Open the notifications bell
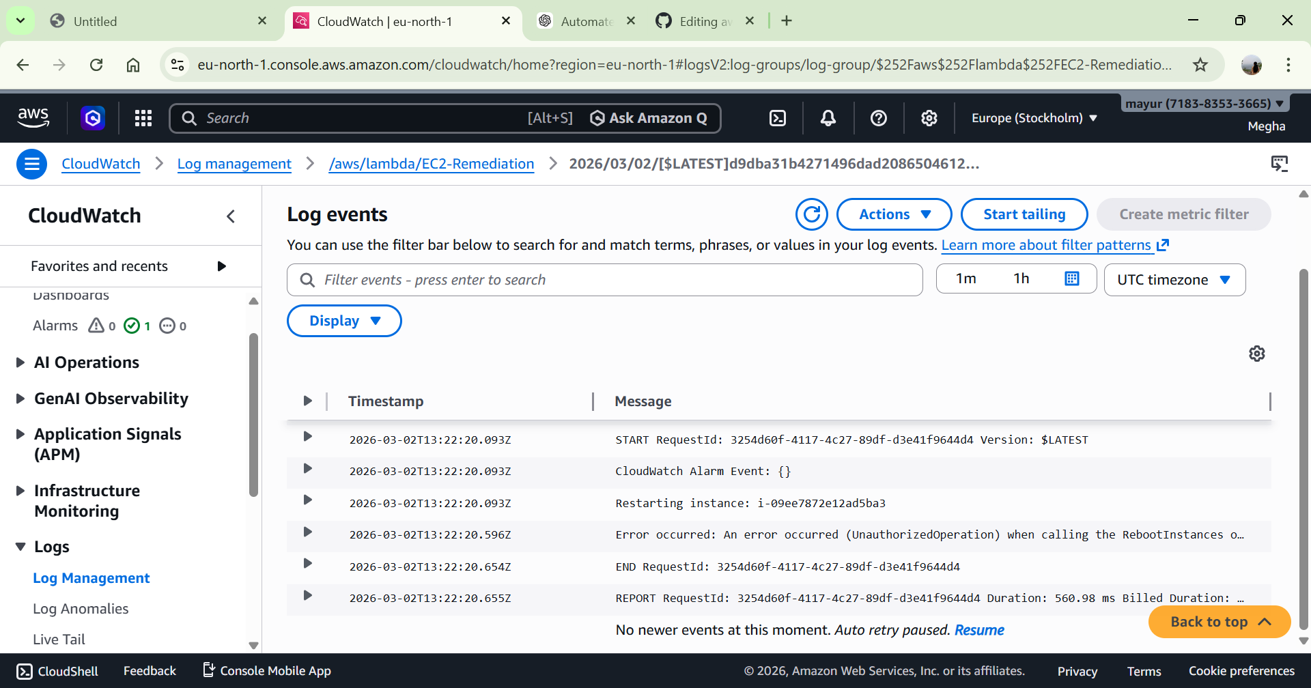This screenshot has width=1311, height=688. pos(828,118)
